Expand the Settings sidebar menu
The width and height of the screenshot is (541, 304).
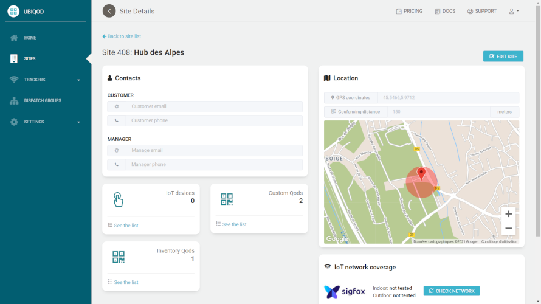click(46, 122)
